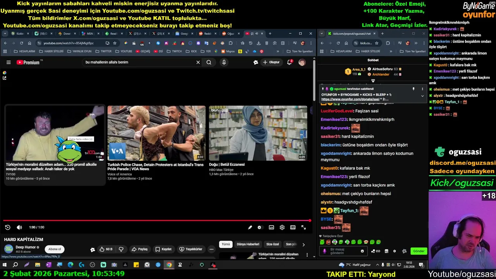Expand the pinned message chevron in Kick chat
Viewport: 496px width, 279px height.
pyautogui.click(x=422, y=96)
